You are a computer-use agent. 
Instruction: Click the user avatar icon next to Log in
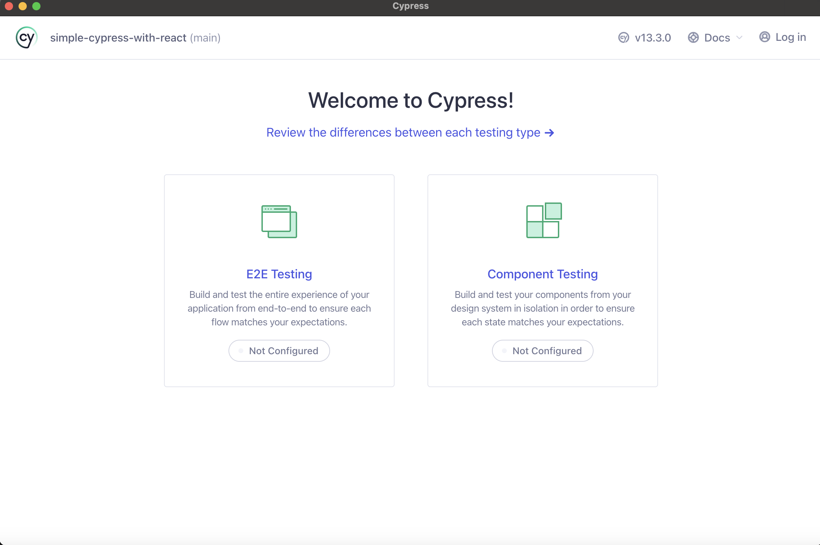764,37
